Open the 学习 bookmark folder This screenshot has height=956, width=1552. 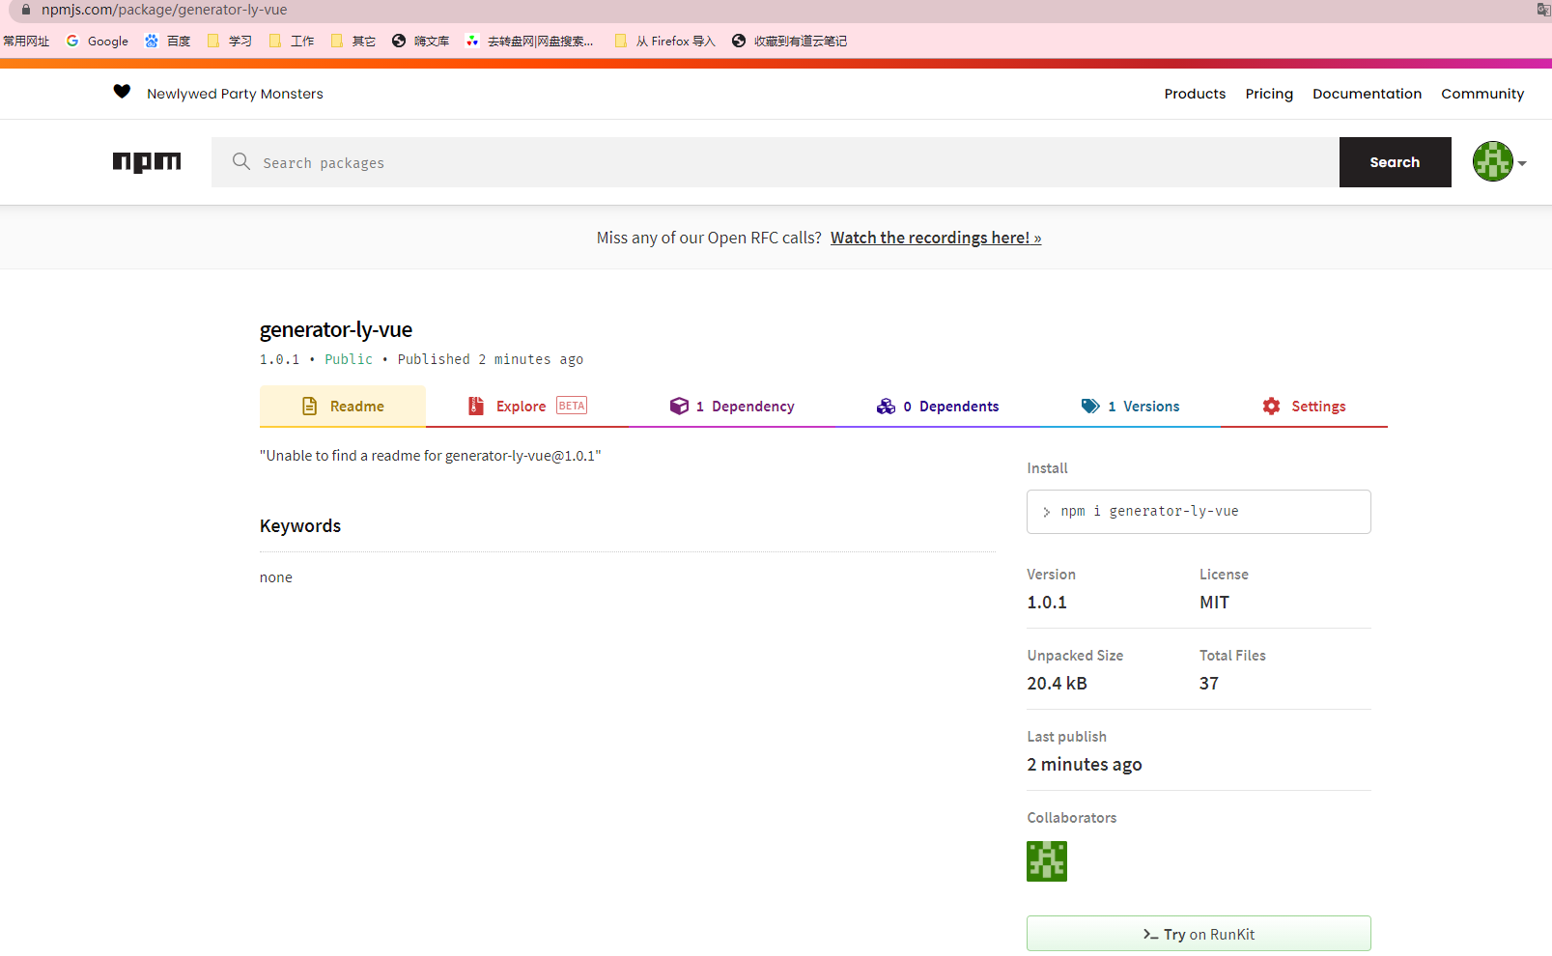tap(230, 41)
